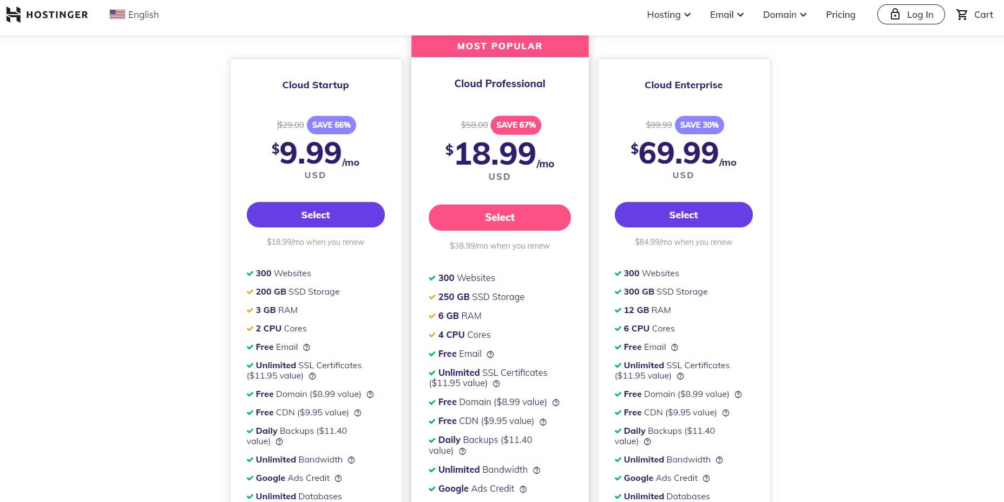The width and height of the screenshot is (1004, 502).
Task: Open the SSL Certificates tooltip on Cloud Professional
Action: [496, 383]
